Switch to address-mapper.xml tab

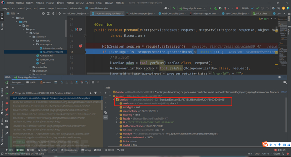tap(204, 13)
